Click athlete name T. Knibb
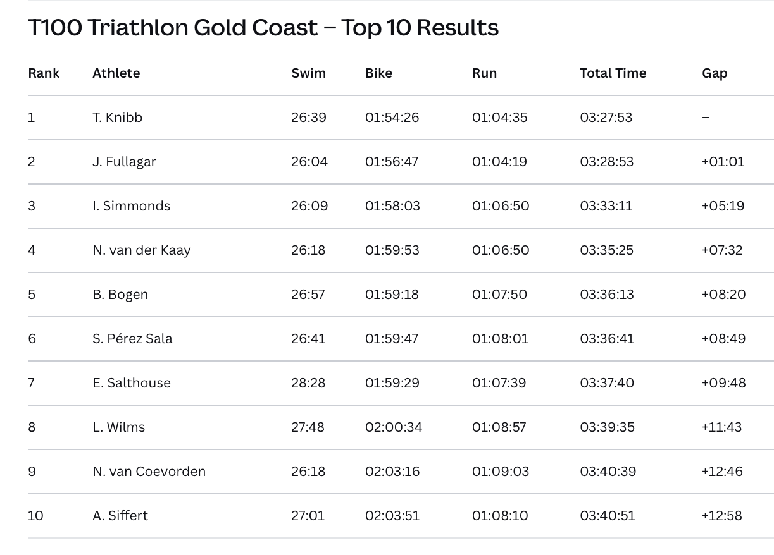Image resolution: width=774 pixels, height=555 pixels. pyautogui.click(x=117, y=118)
